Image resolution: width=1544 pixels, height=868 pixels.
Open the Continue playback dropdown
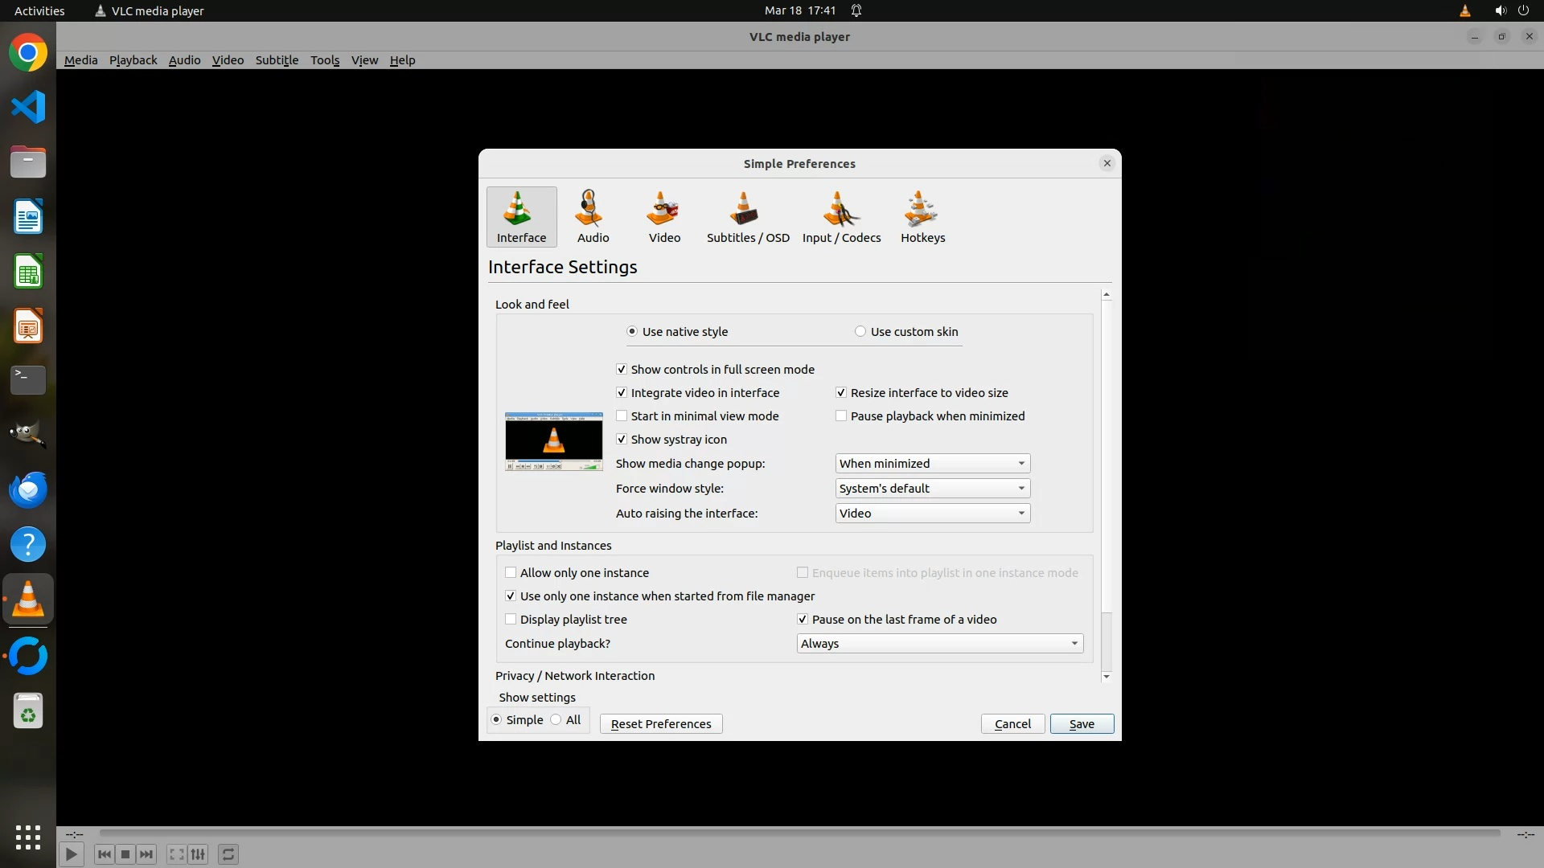tap(939, 644)
